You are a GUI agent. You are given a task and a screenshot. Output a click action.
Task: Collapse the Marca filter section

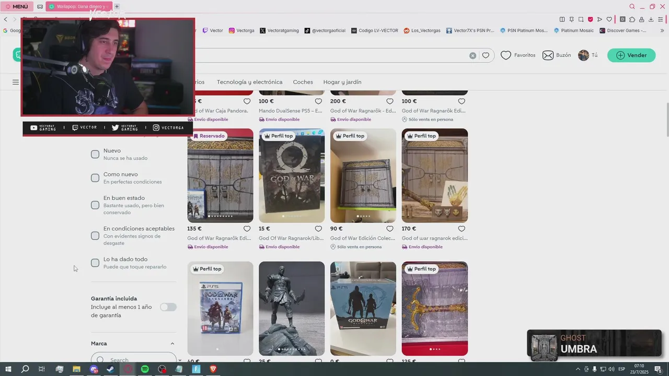pos(172,344)
